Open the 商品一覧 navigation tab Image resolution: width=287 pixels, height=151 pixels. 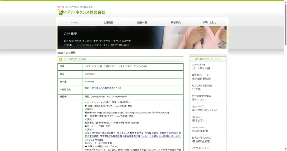[142, 22]
